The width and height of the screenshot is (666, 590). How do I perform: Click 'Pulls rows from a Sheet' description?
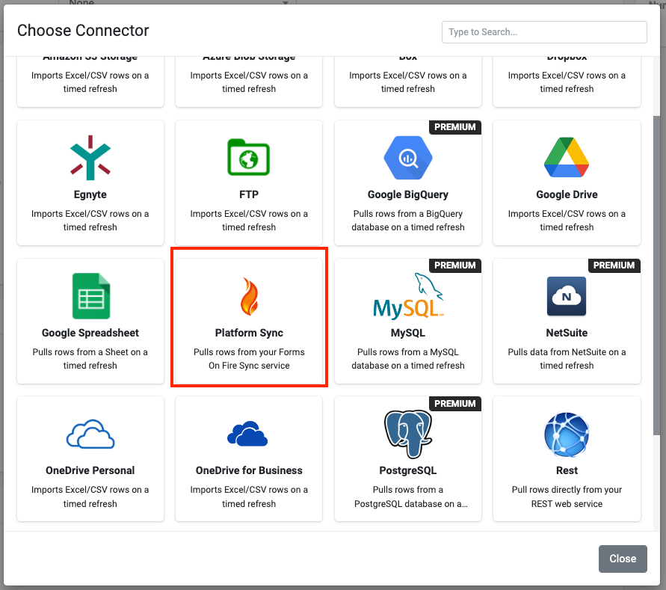pyautogui.click(x=90, y=358)
